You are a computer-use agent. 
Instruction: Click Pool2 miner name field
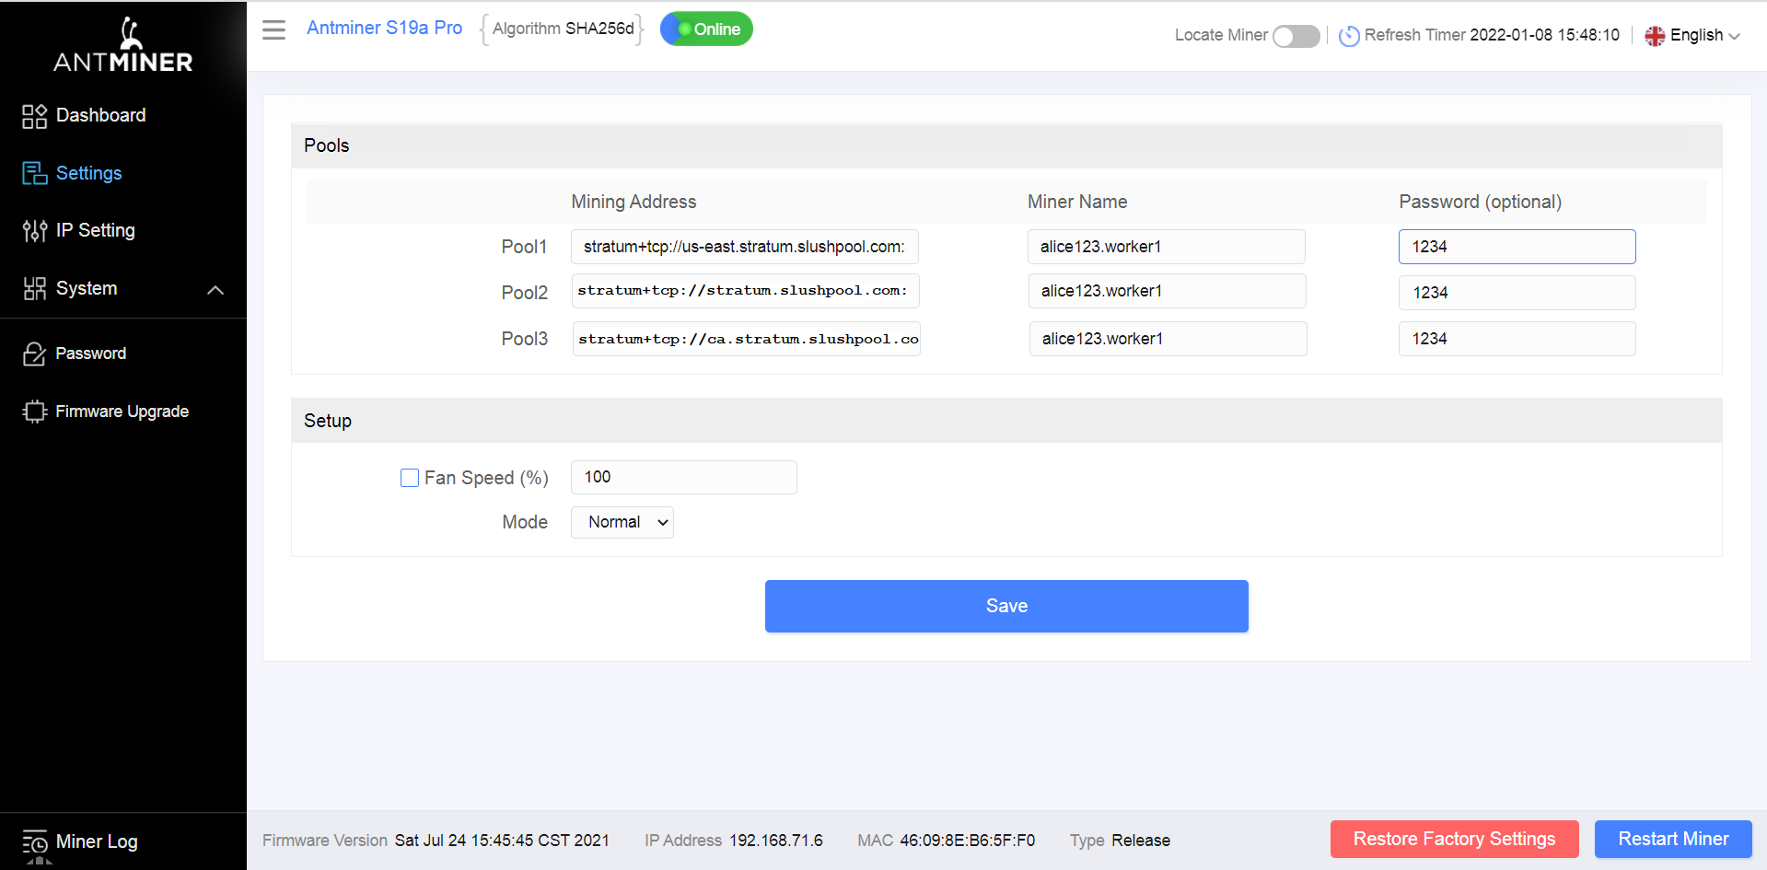pyautogui.click(x=1168, y=291)
